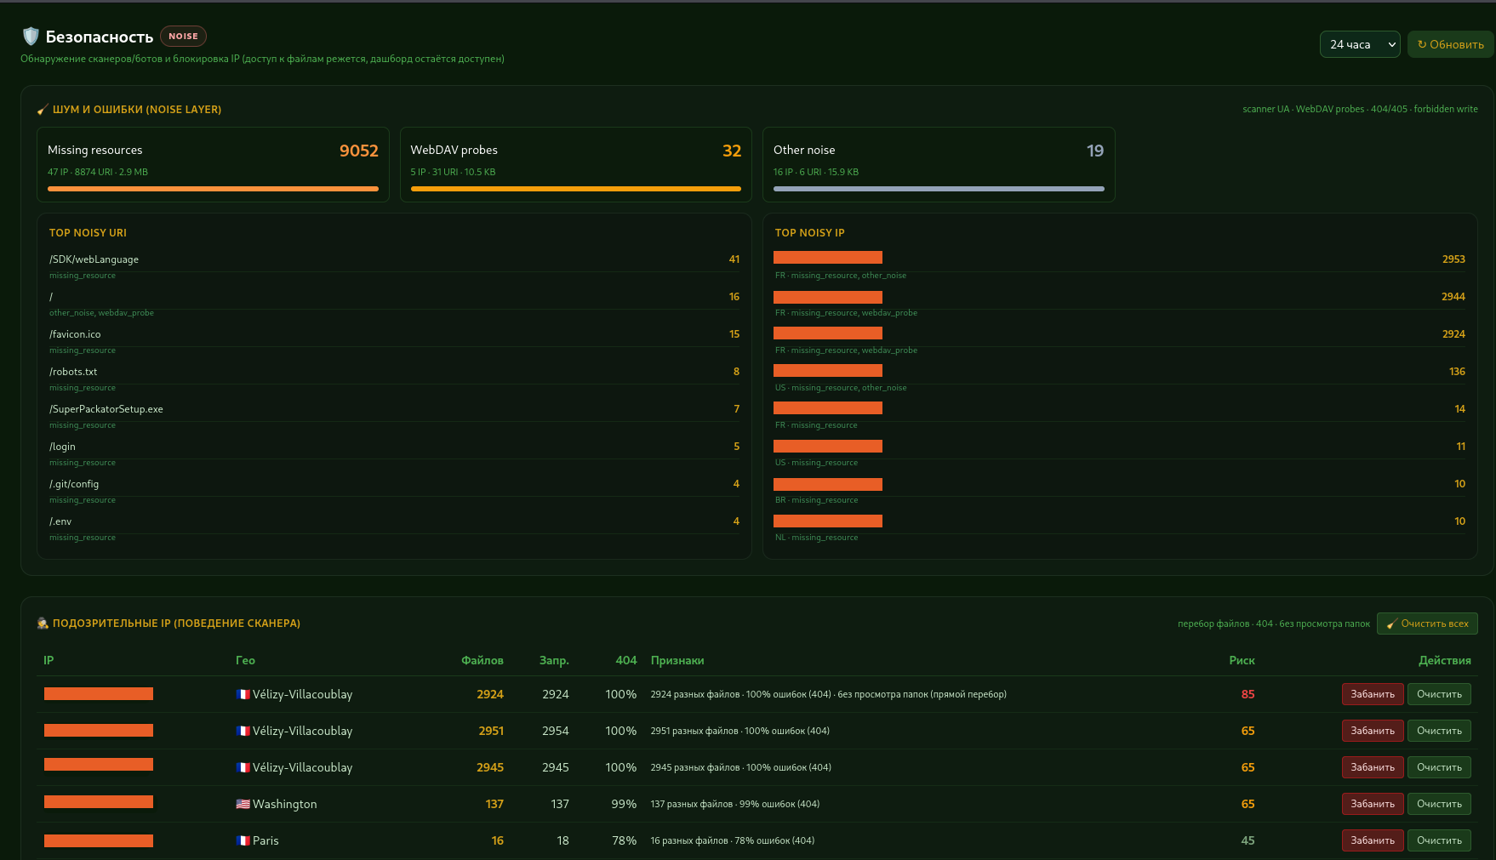Click the broom icon in noise layer header

(43, 110)
